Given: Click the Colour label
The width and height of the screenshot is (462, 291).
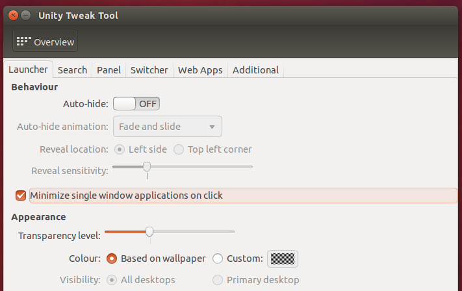Looking at the screenshot, I should point(84,259).
